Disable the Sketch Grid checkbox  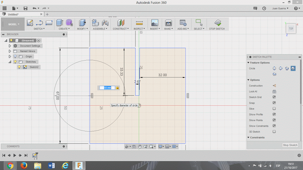tap(274, 97)
